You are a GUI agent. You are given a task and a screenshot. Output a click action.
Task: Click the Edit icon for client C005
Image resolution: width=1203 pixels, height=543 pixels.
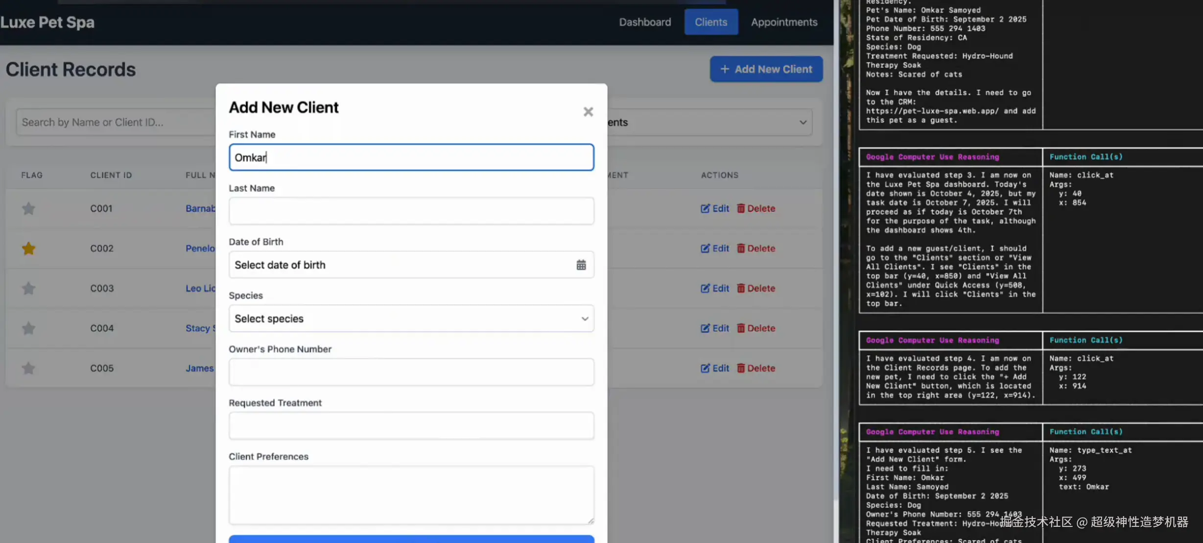(x=705, y=368)
